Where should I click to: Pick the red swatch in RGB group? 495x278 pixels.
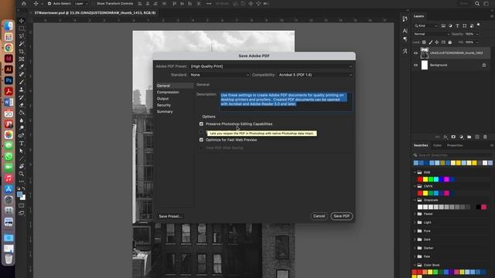tap(420, 179)
